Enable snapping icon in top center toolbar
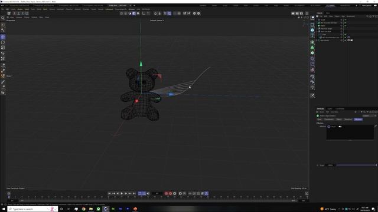 tap(155, 14)
